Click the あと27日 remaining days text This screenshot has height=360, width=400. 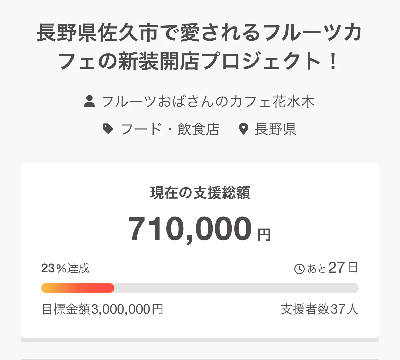click(333, 268)
